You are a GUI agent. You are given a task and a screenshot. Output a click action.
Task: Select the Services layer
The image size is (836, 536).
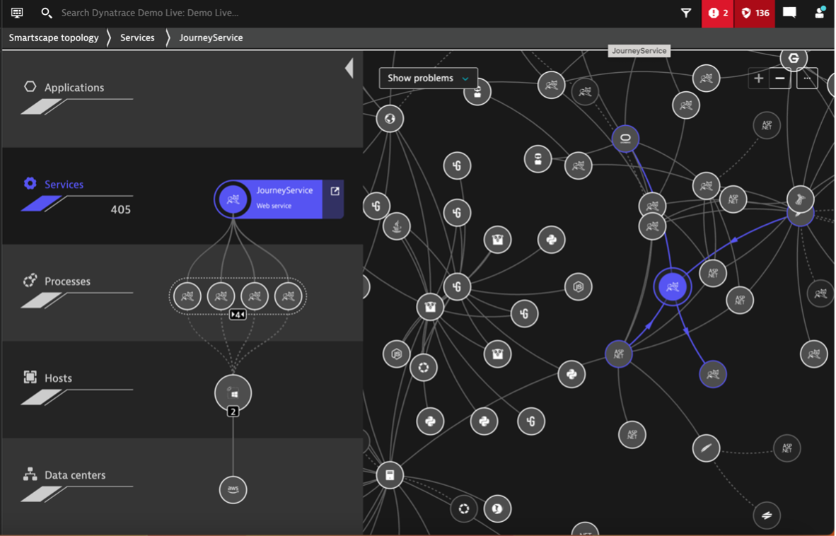pyautogui.click(x=64, y=185)
